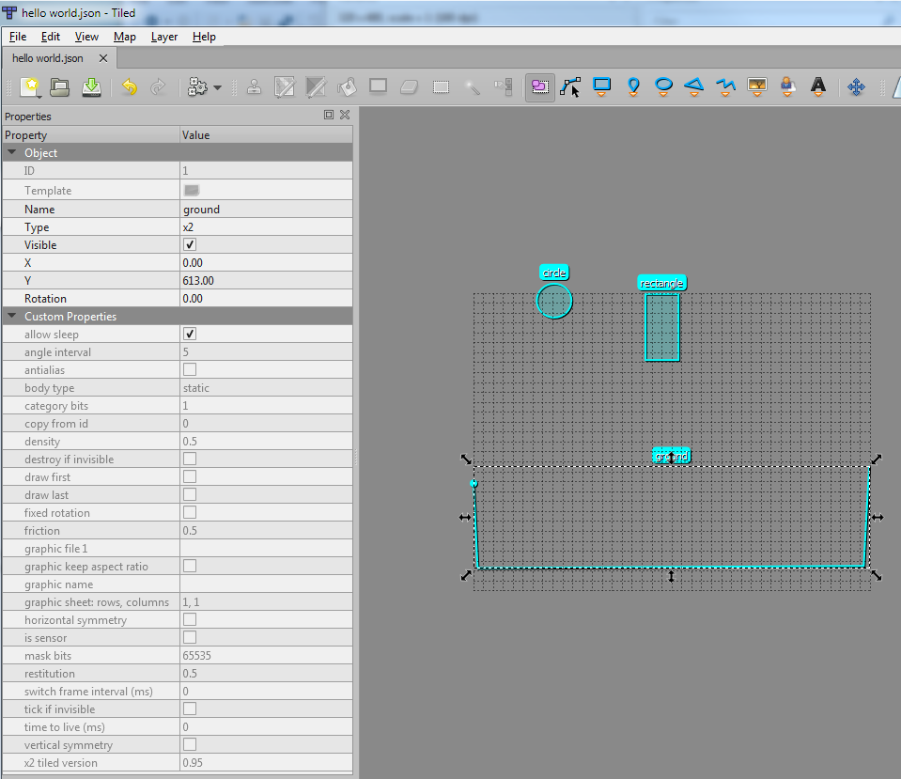Click the Y value field 613.00

pos(266,281)
